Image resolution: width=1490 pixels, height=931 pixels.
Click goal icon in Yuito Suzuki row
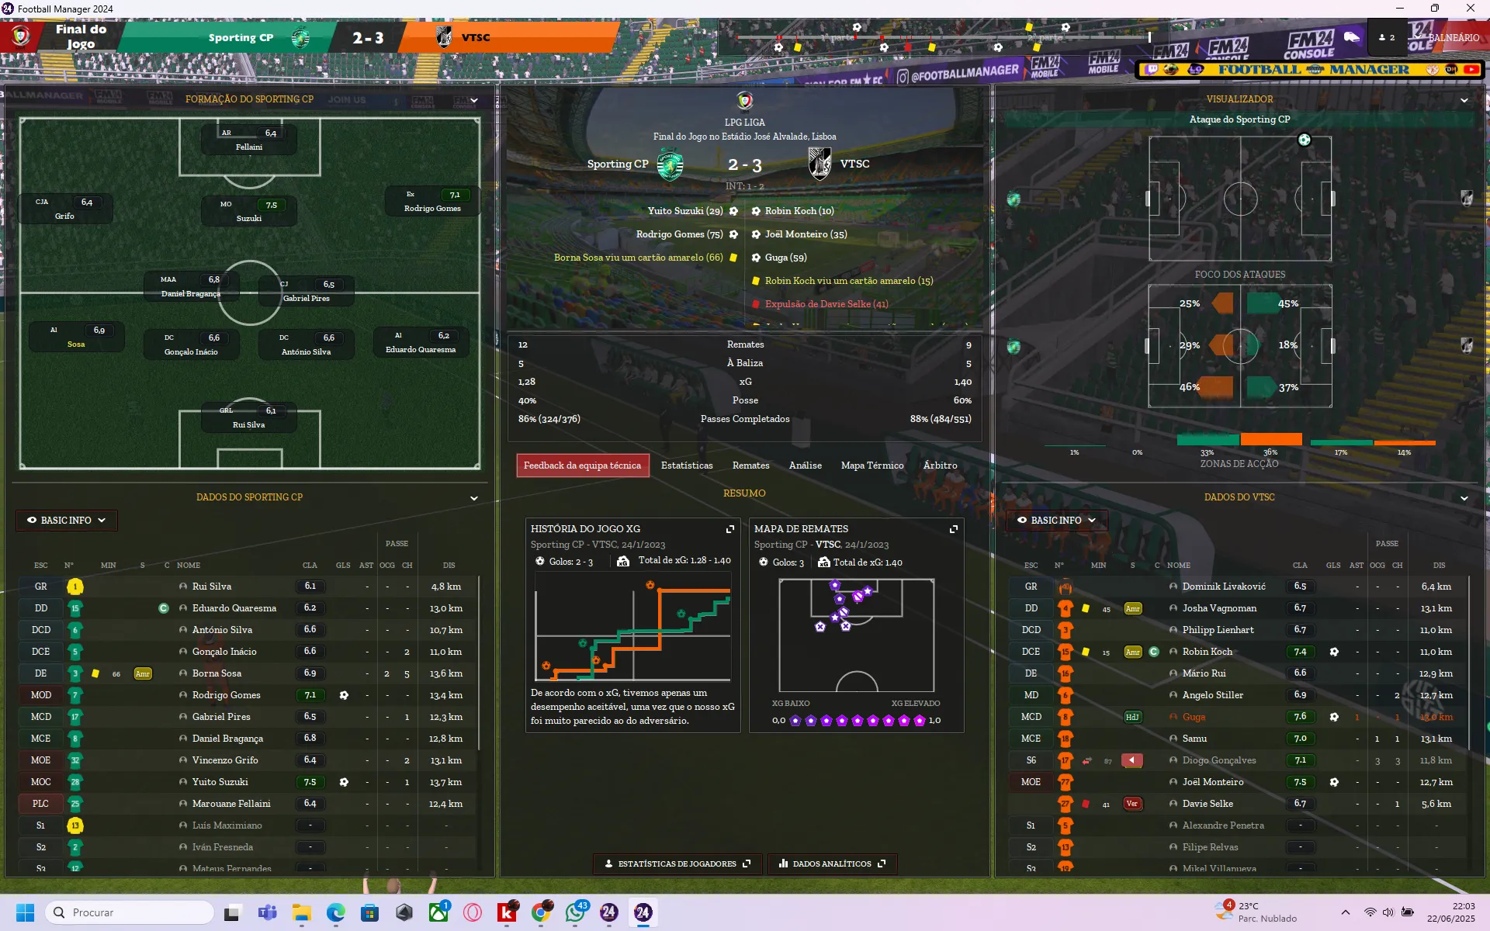pyautogui.click(x=344, y=782)
